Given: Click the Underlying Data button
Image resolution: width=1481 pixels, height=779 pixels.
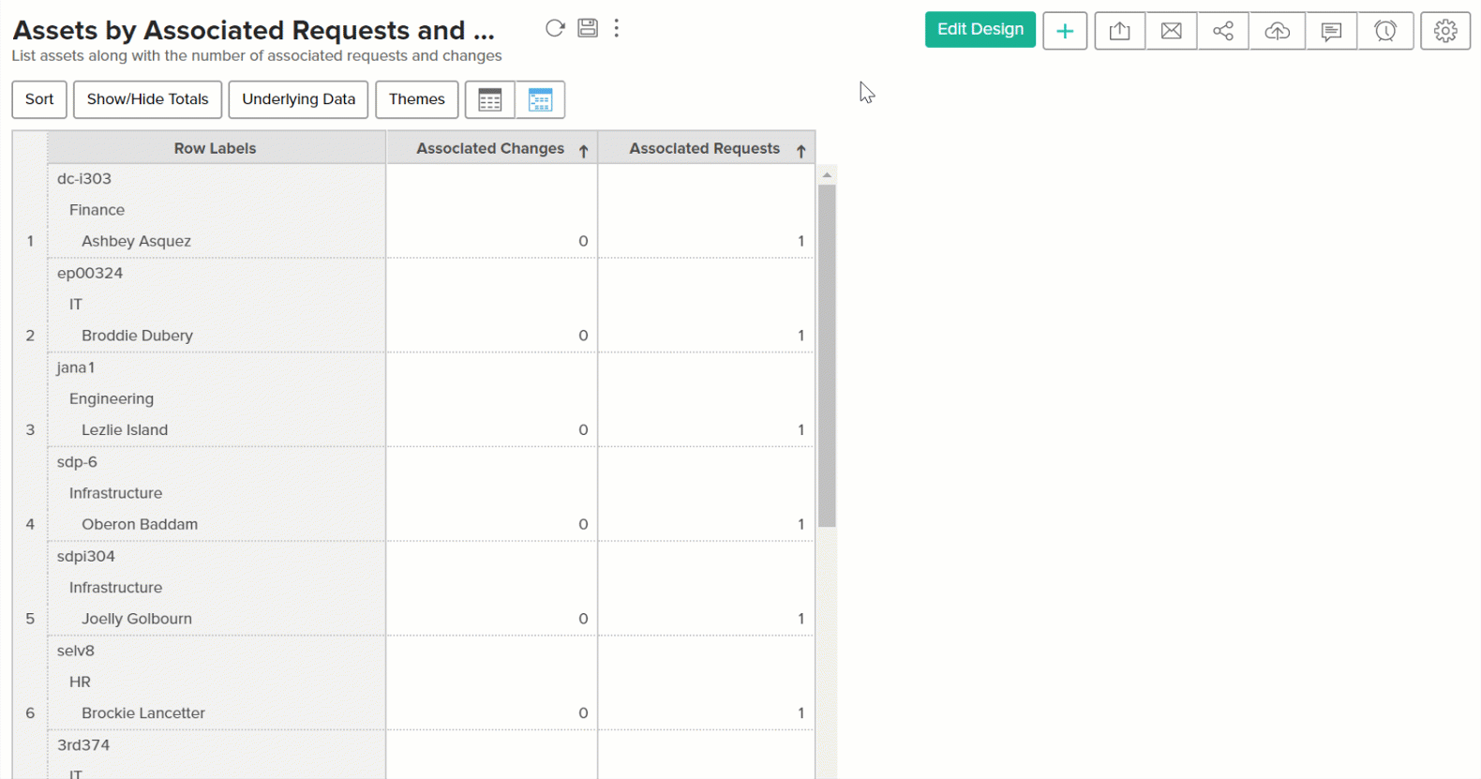Looking at the screenshot, I should pyautogui.click(x=299, y=99).
